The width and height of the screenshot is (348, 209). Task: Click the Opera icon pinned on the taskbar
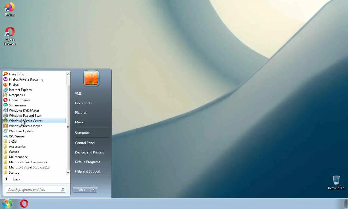(24, 204)
